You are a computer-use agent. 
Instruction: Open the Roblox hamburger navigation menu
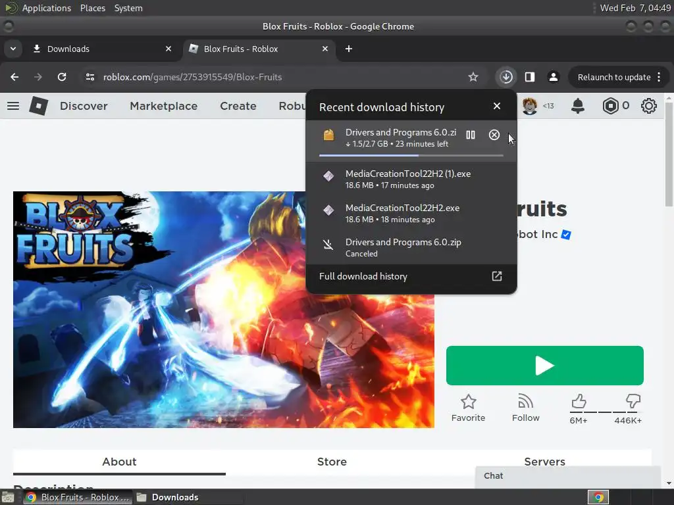pyautogui.click(x=13, y=106)
